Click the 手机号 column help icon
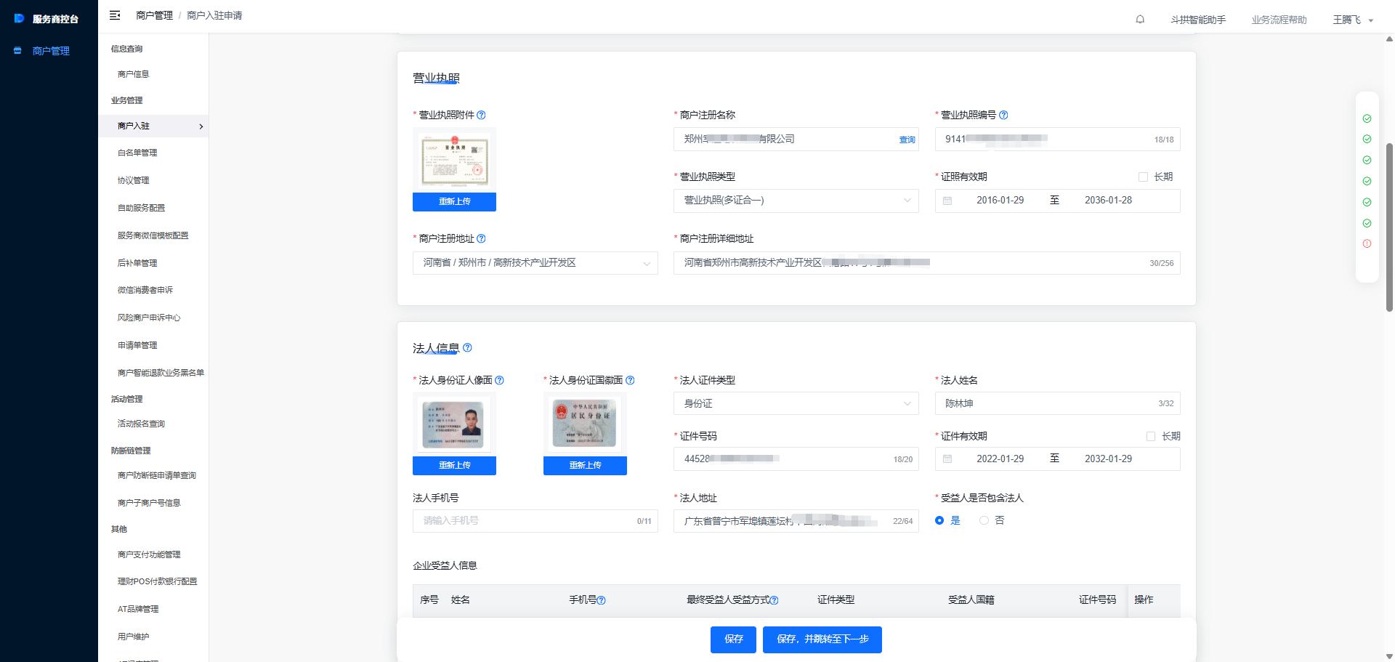This screenshot has height=662, width=1395. tap(601, 600)
